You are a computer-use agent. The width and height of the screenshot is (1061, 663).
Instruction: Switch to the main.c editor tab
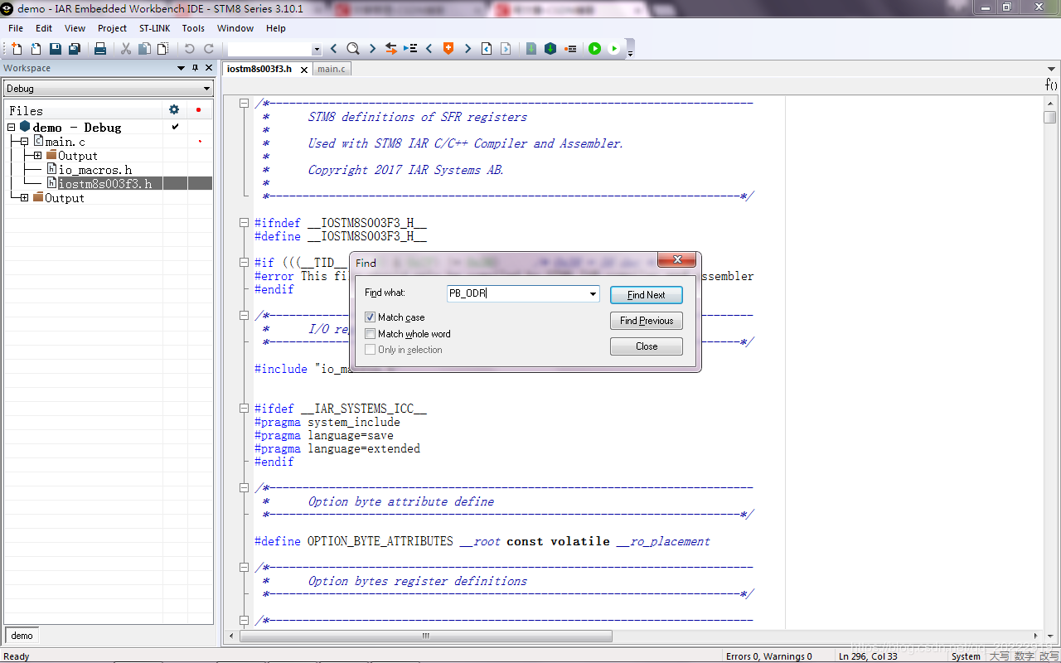tap(332, 69)
